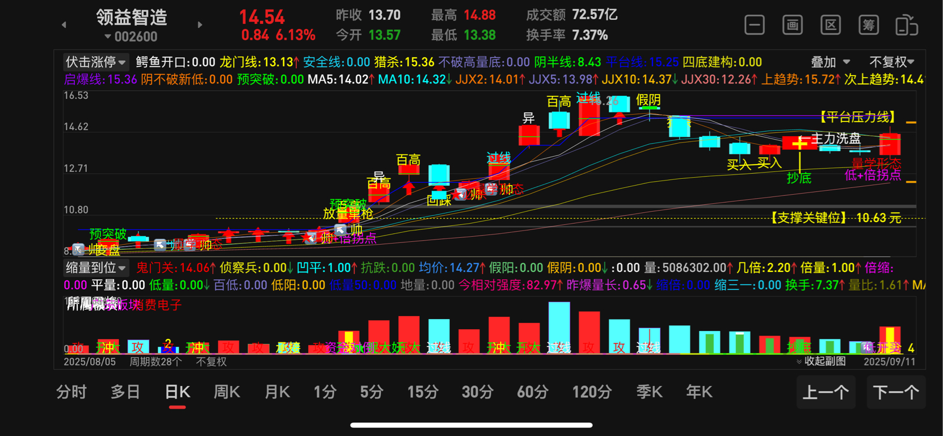Open 叠加 overlay dropdown
Screen dimensions: 943x436
click(x=830, y=62)
